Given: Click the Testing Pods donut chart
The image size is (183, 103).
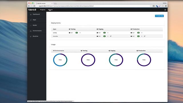Looking at the screenshot, I should click(x=88, y=60).
